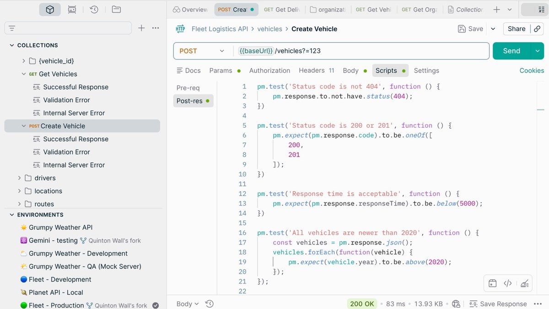Click the folder icon in the sidebar header
The width and height of the screenshot is (549, 309).
click(116, 10)
